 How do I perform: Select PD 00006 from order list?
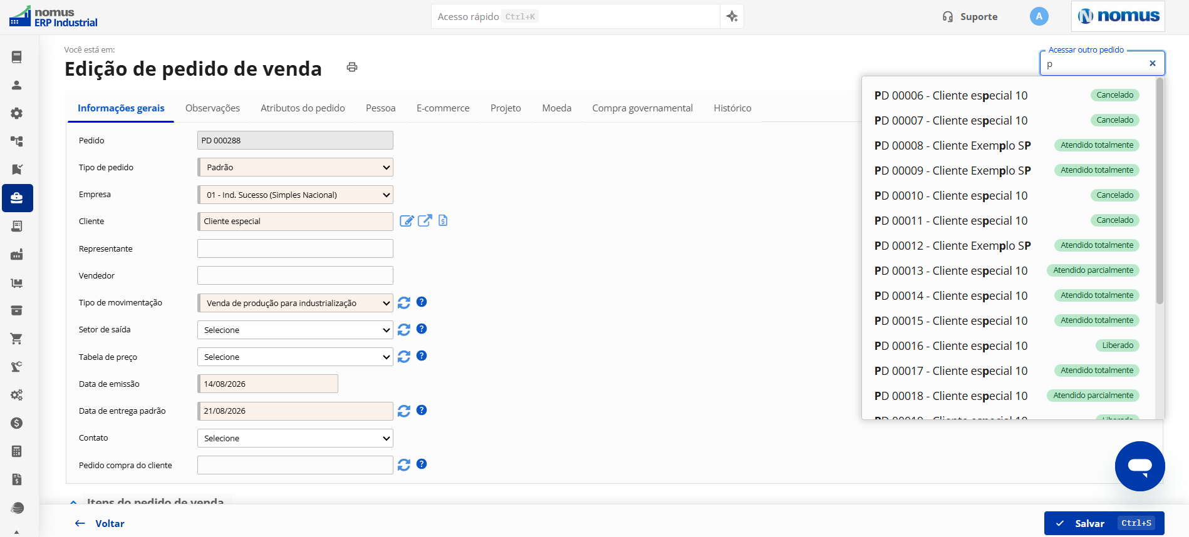[x=1007, y=95]
